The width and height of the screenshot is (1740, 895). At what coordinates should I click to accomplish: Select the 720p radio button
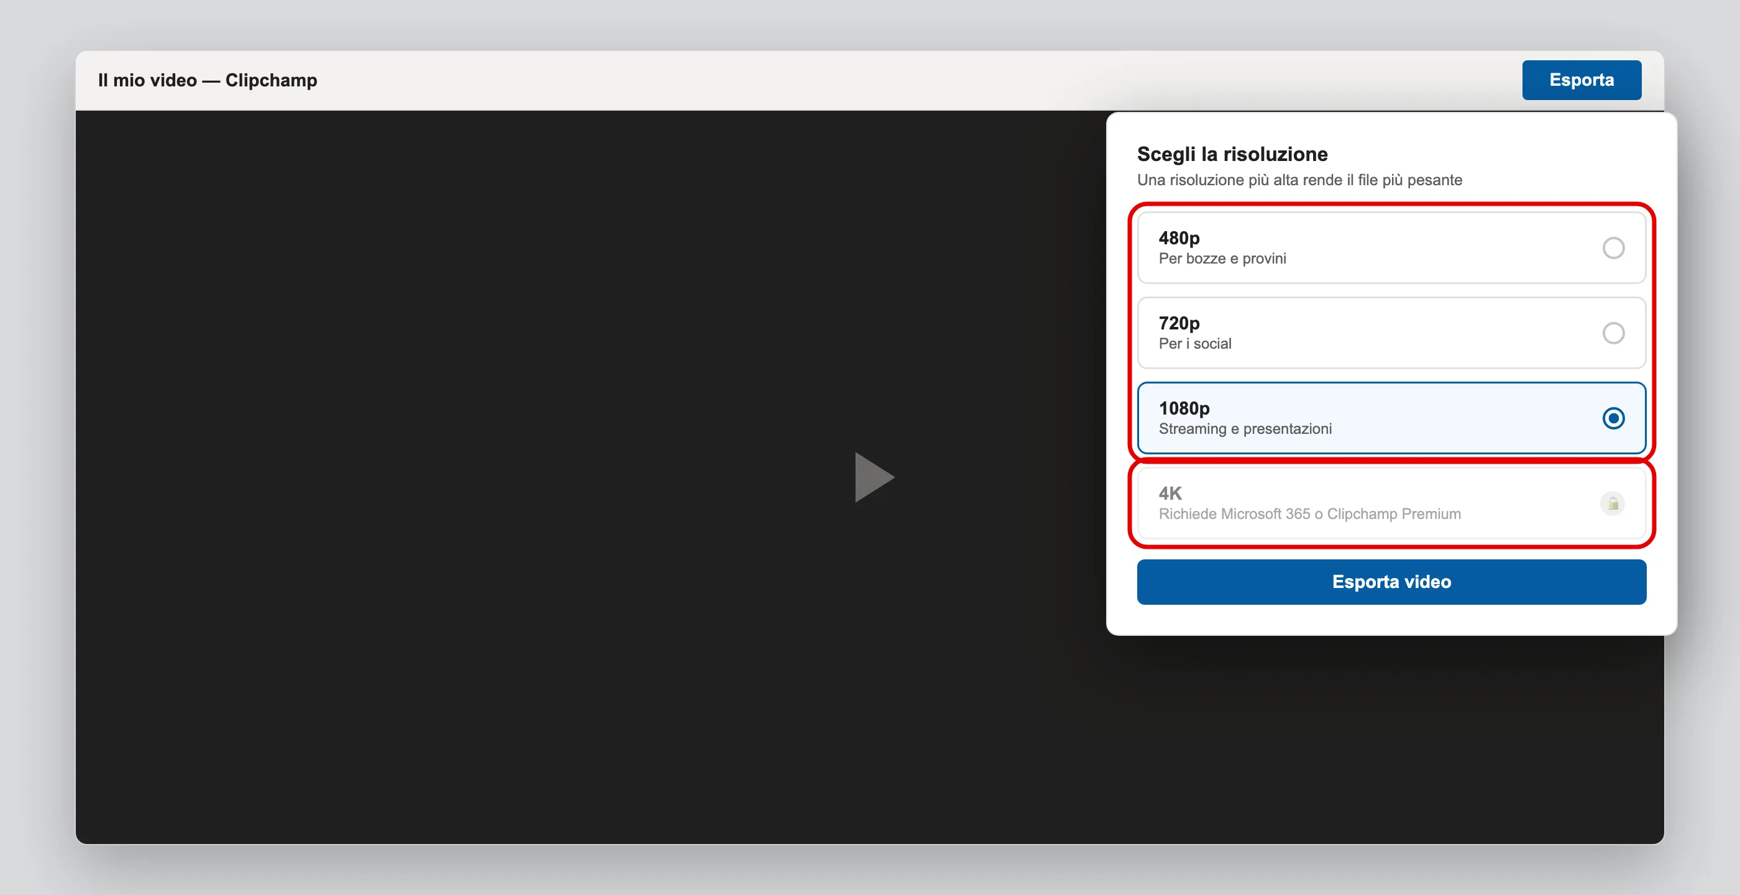click(x=1613, y=333)
